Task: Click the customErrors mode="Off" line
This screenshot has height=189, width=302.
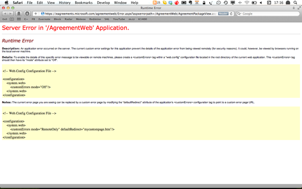Action: 30,87
